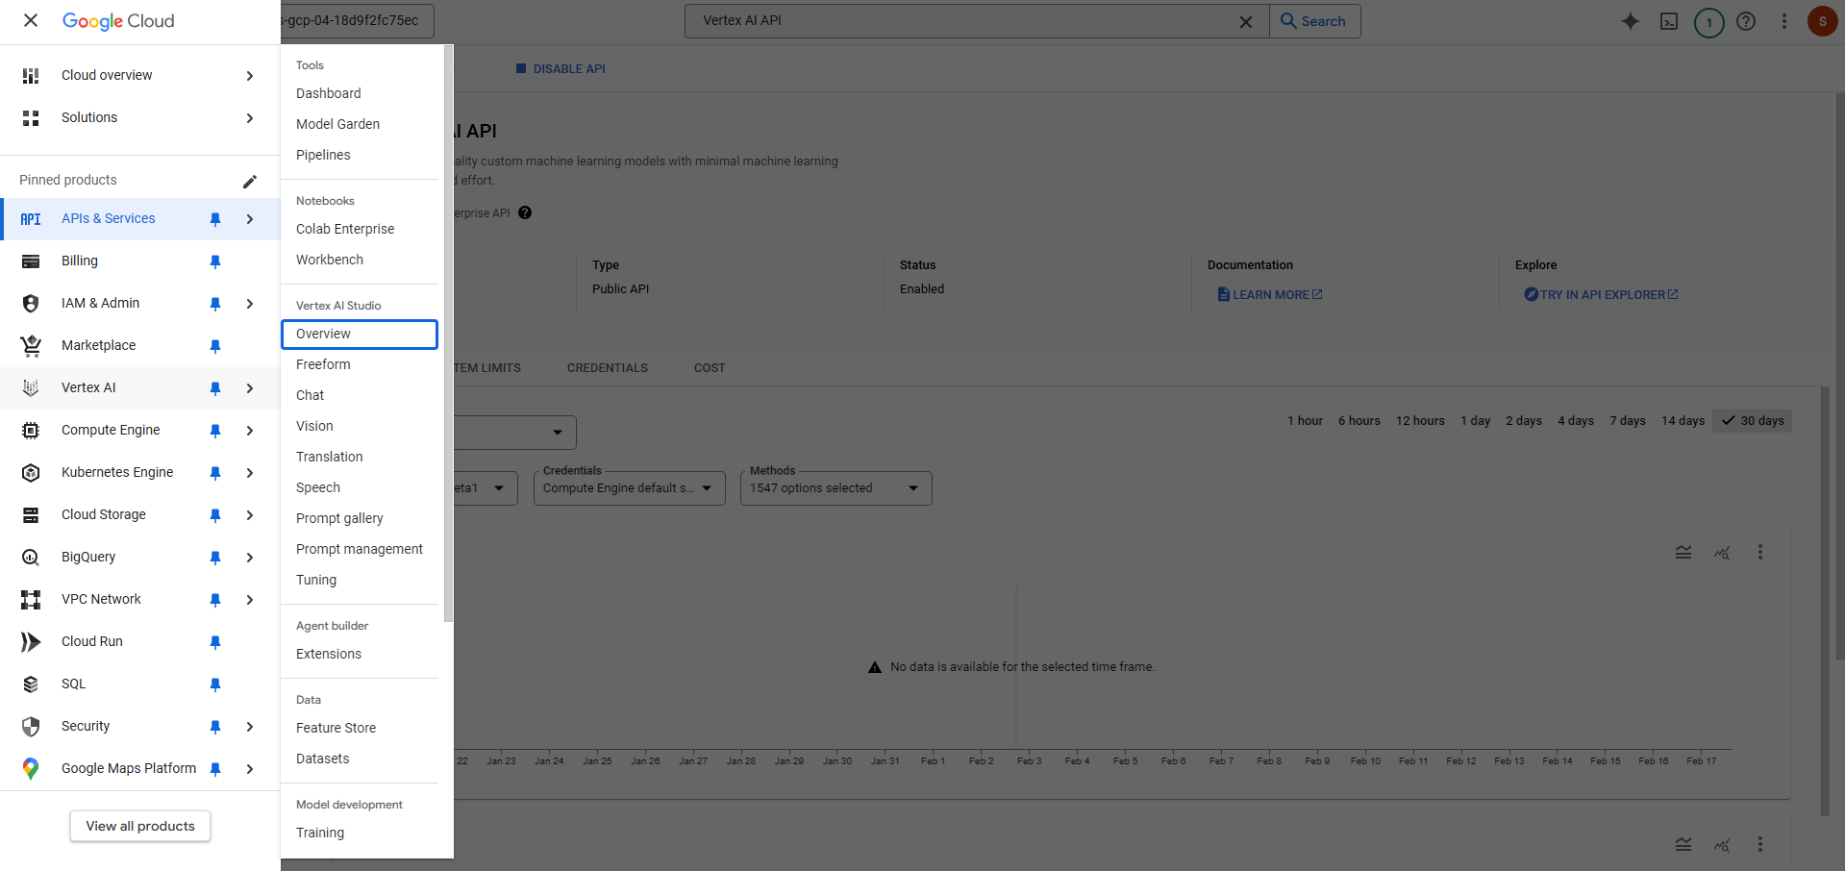The width and height of the screenshot is (1845, 871).
Task: Click the SQL stack icon
Action: (31, 684)
